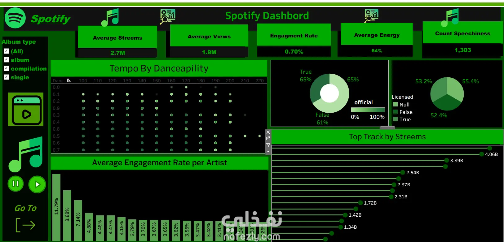Click the Use as Filter funnel icon
504x242 pixels.
point(268,145)
